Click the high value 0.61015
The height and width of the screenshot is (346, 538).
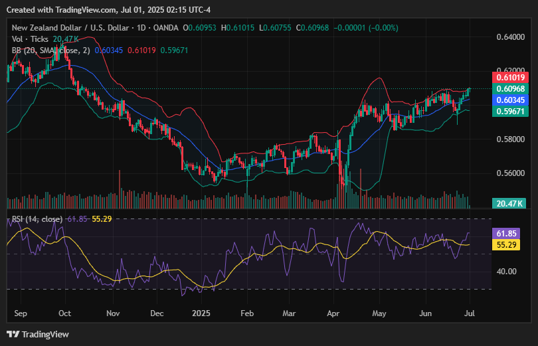pos(240,28)
